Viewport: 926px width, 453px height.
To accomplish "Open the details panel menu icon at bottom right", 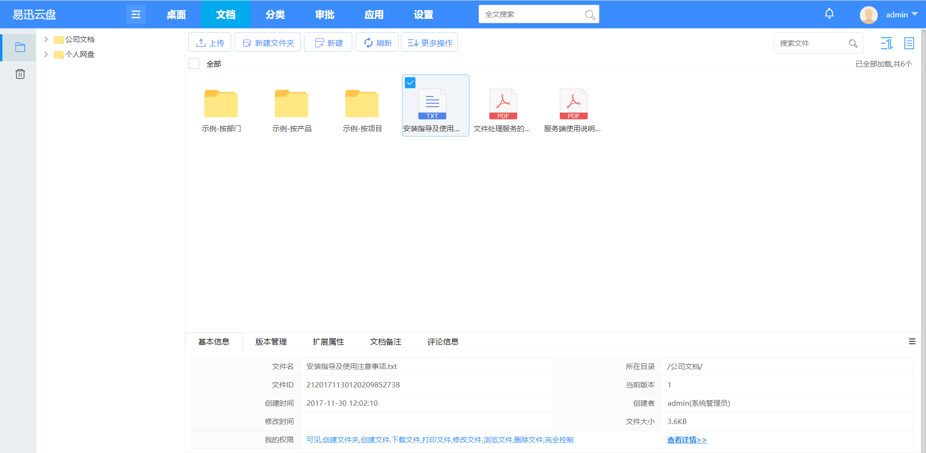I will pos(912,342).
